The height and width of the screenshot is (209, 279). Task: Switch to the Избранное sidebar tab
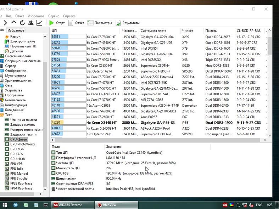[16, 30]
